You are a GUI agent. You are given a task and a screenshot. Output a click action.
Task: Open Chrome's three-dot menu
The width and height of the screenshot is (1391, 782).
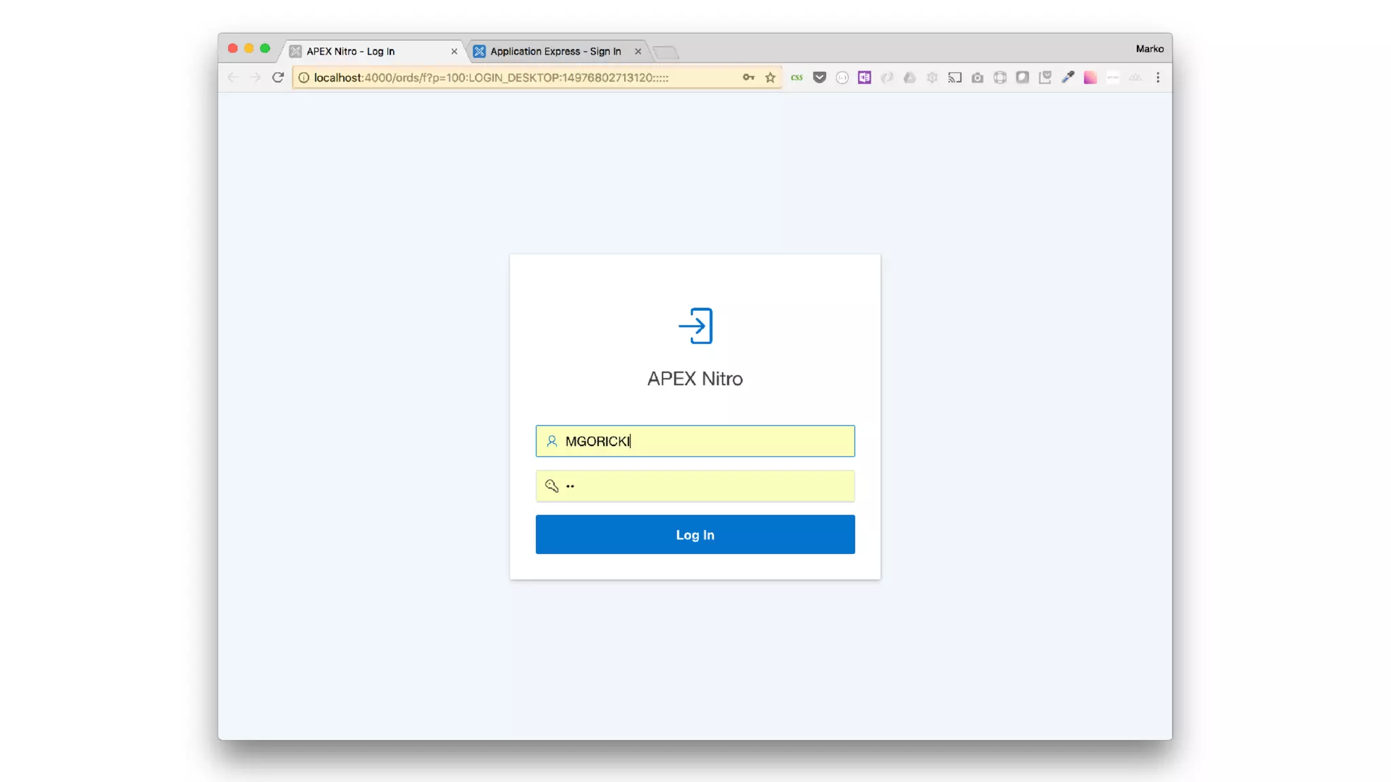coord(1158,77)
